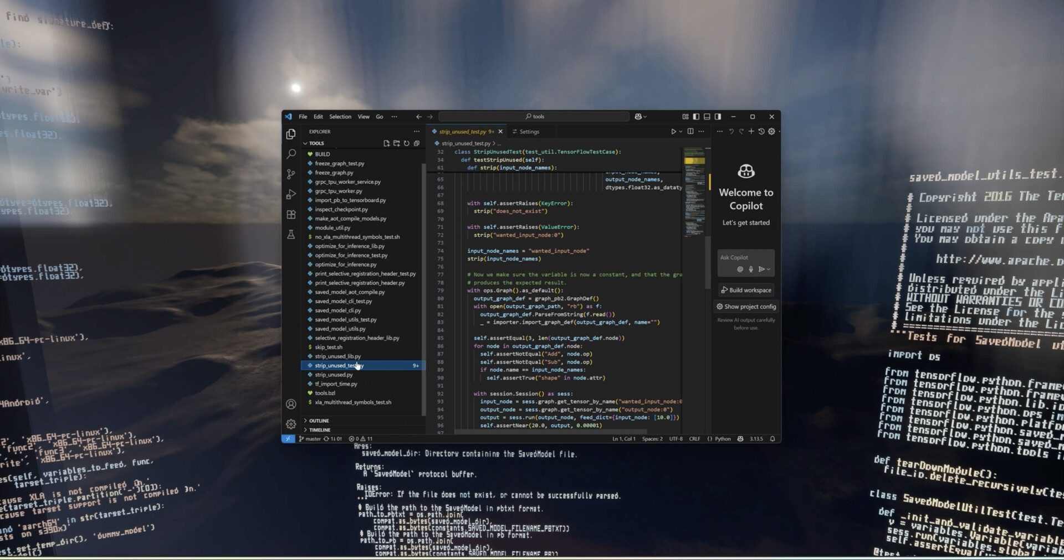Screen dimensions: 1064x560
Task: Click the microphone voice chat icon
Action: pos(751,269)
